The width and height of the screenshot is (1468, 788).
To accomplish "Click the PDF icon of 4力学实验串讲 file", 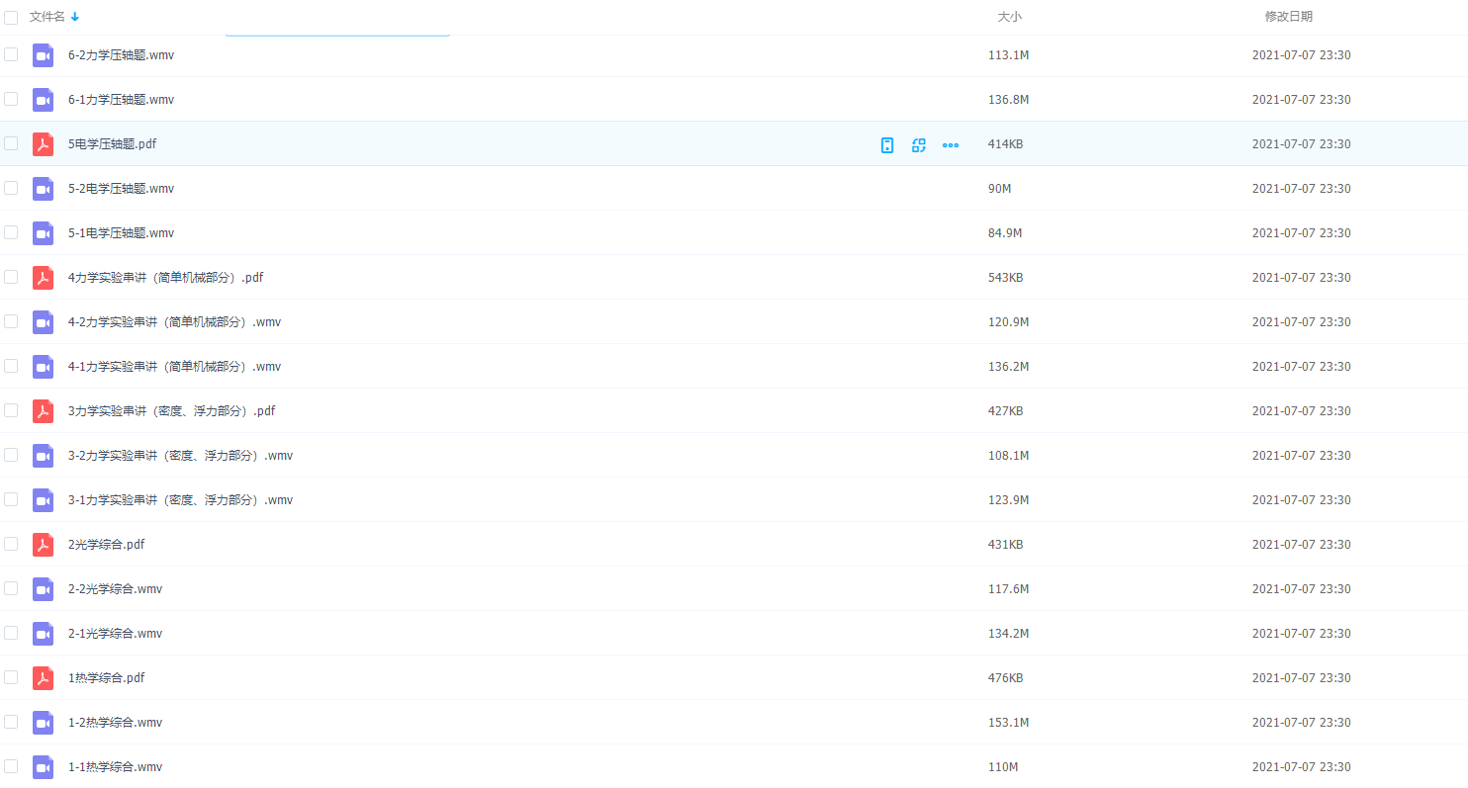I will [43, 278].
